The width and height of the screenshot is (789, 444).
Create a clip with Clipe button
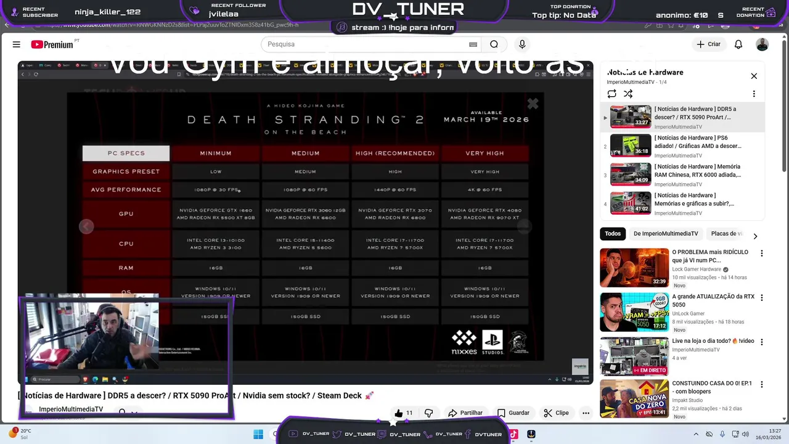[555, 413]
